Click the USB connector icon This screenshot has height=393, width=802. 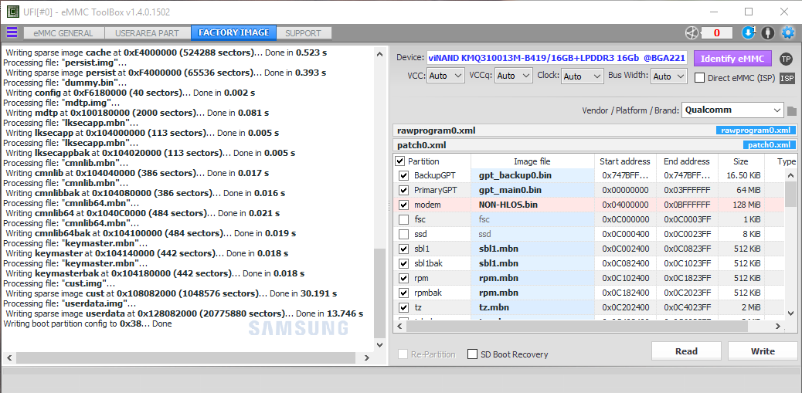coord(767,32)
